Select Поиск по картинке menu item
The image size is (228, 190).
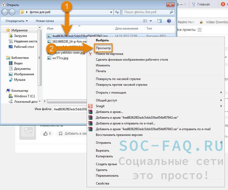[x=109, y=54]
